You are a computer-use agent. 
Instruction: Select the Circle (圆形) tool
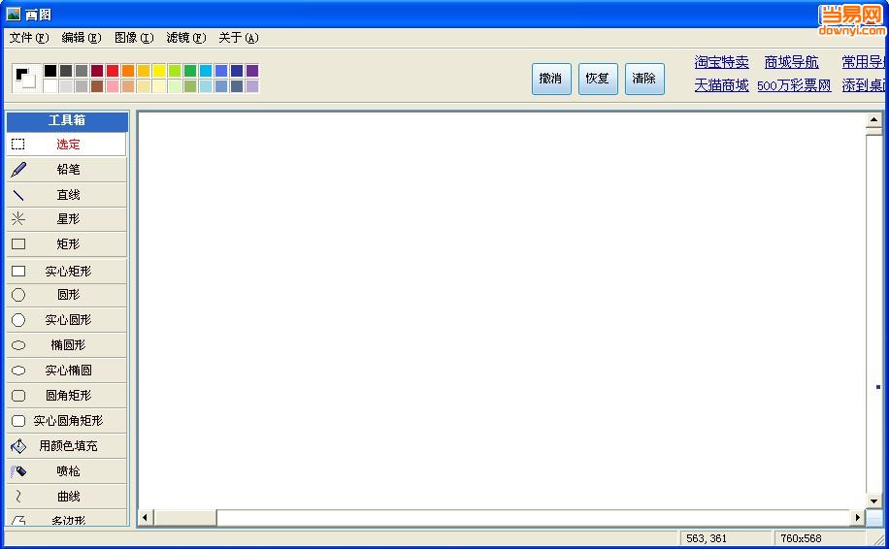(x=67, y=295)
